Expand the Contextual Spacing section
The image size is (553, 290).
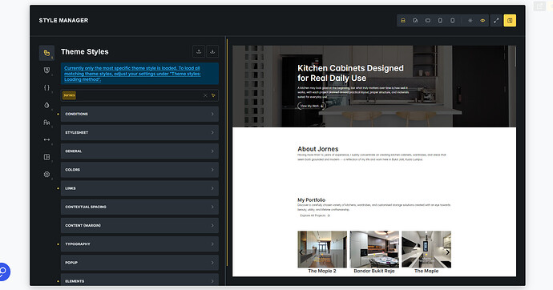tap(139, 207)
